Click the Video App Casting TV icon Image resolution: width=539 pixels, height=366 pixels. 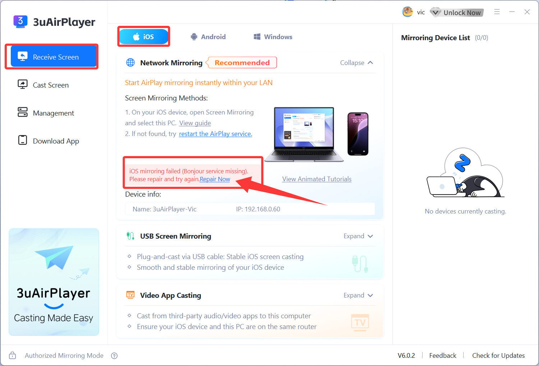pyautogui.click(x=130, y=295)
